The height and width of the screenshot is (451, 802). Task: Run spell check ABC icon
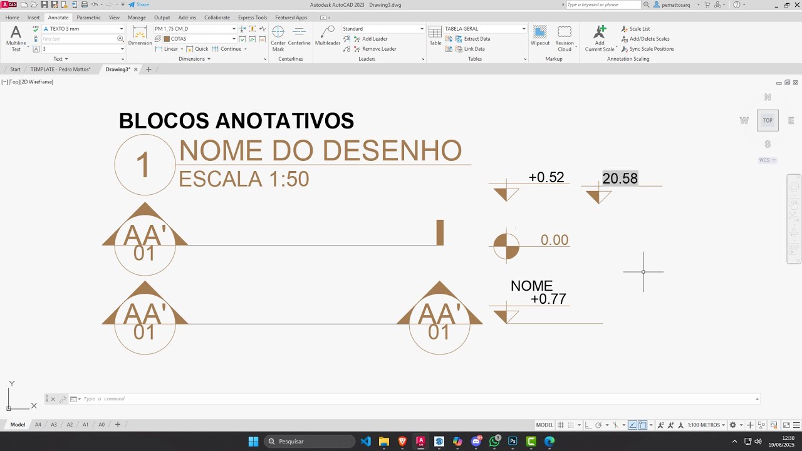click(36, 29)
